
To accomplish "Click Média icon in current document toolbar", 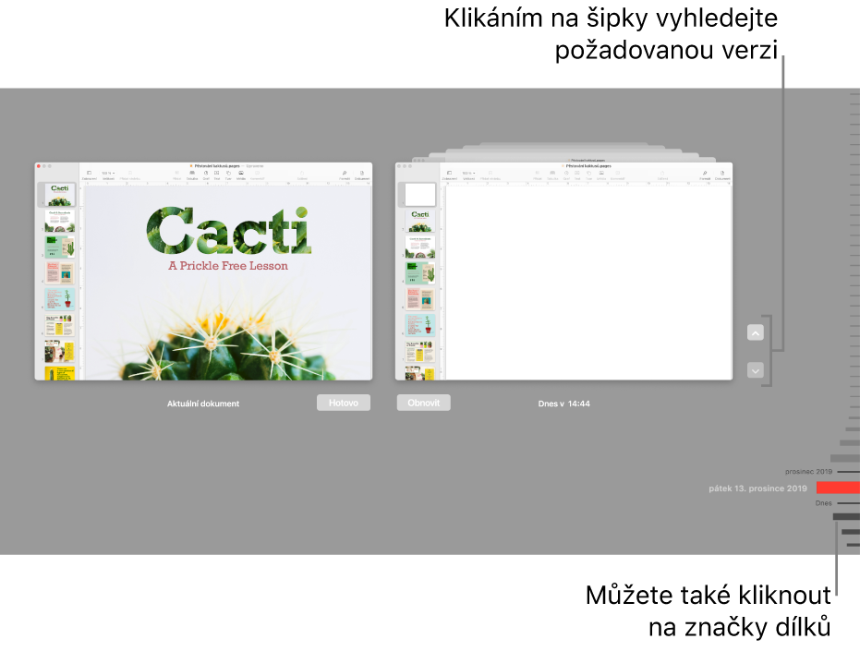I will point(241,175).
